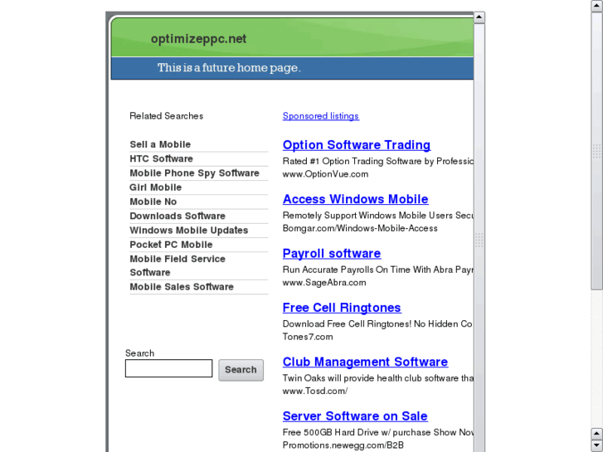The width and height of the screenshot is (603, 452).
Task: Click 'This is a future home page.' text
Action: click(x=229, y=68)
